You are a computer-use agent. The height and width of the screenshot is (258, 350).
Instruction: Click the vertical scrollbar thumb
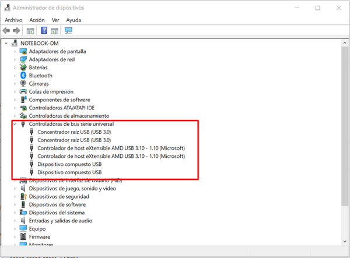click(x=345, y=126)
